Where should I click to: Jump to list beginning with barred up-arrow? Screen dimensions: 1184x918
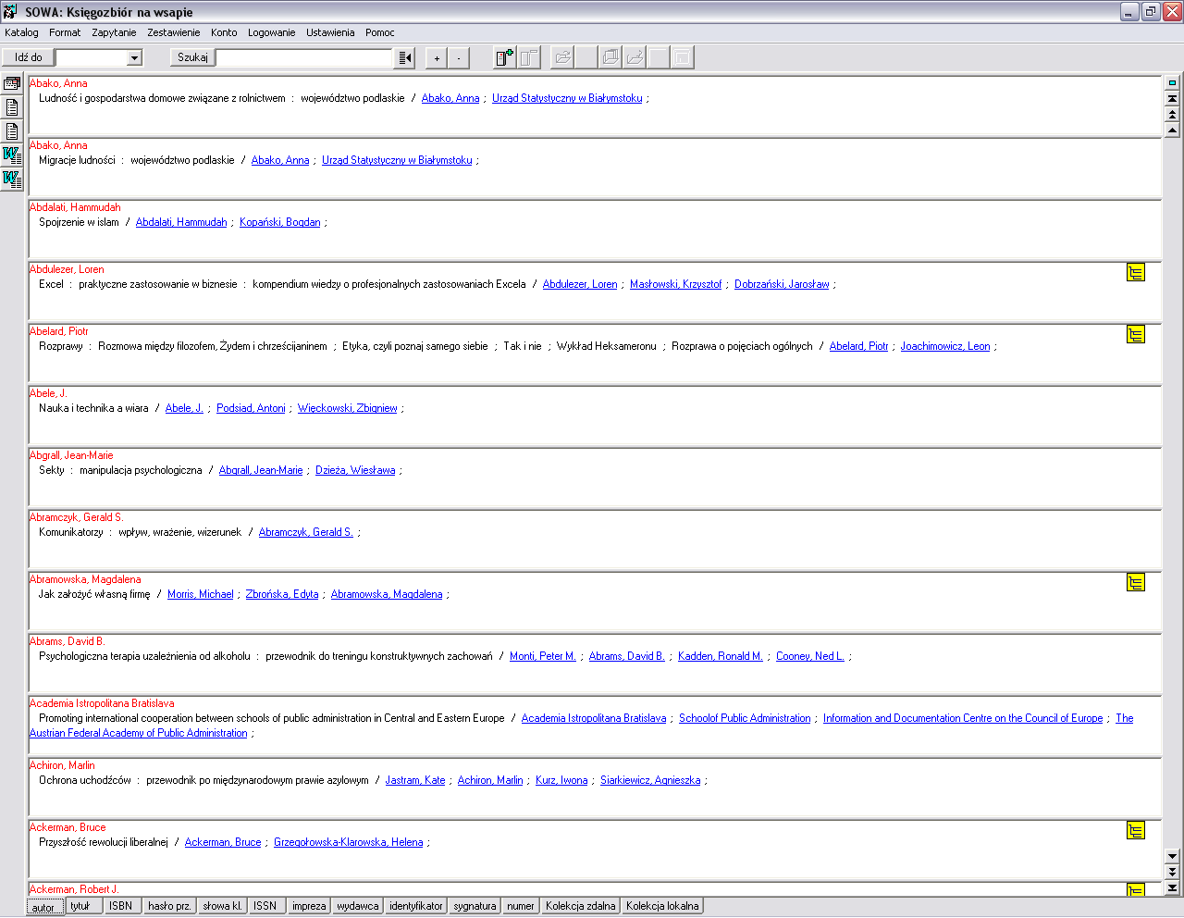(x=1172, y=98)
